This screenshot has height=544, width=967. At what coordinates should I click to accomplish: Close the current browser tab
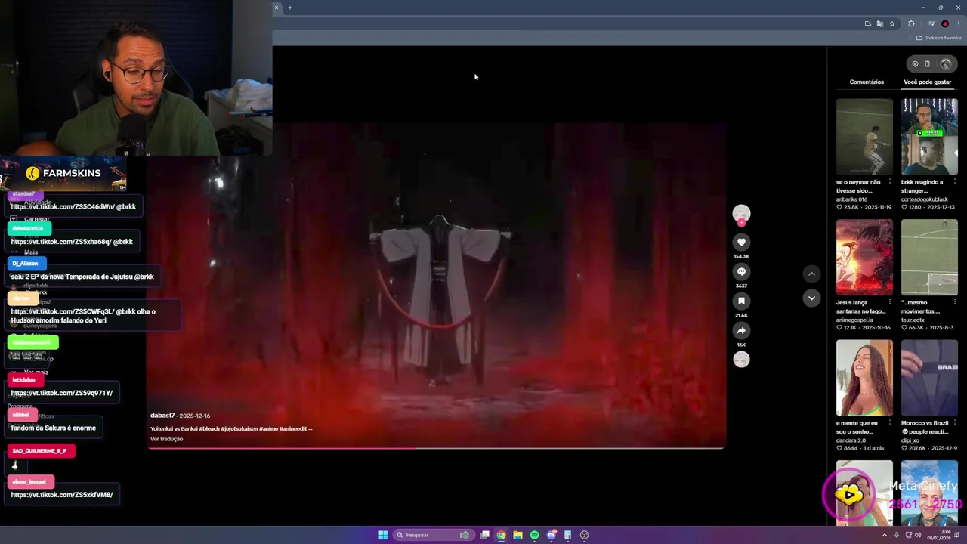click(x=276, y=8)
